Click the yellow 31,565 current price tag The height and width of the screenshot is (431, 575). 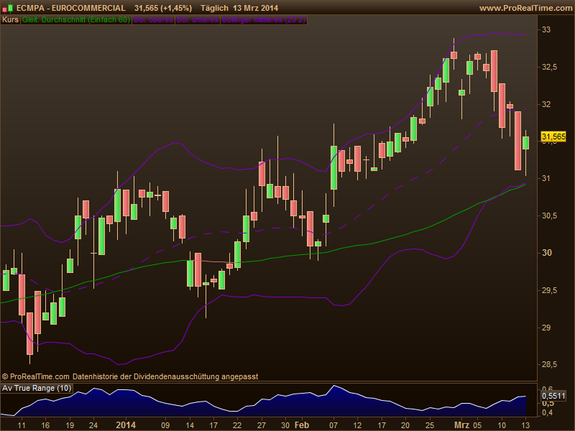click(553, 136)
